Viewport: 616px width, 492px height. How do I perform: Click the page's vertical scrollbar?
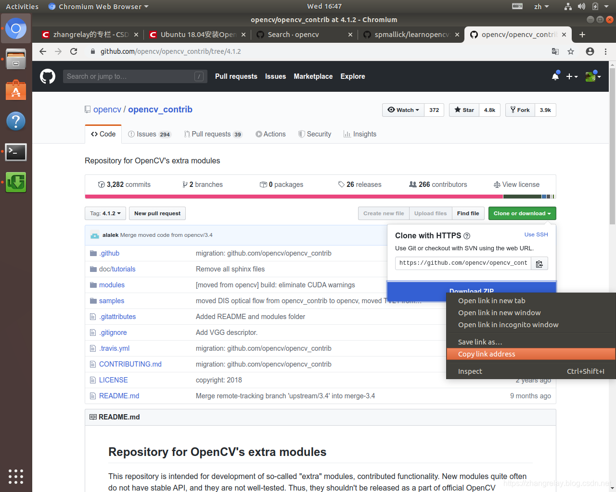pyautogui.click(x=612, y=146)
